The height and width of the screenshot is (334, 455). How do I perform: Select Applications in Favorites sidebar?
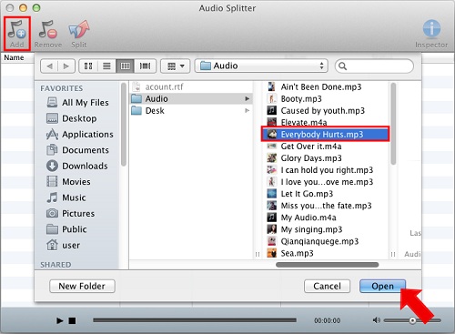[x=80, y=134]
